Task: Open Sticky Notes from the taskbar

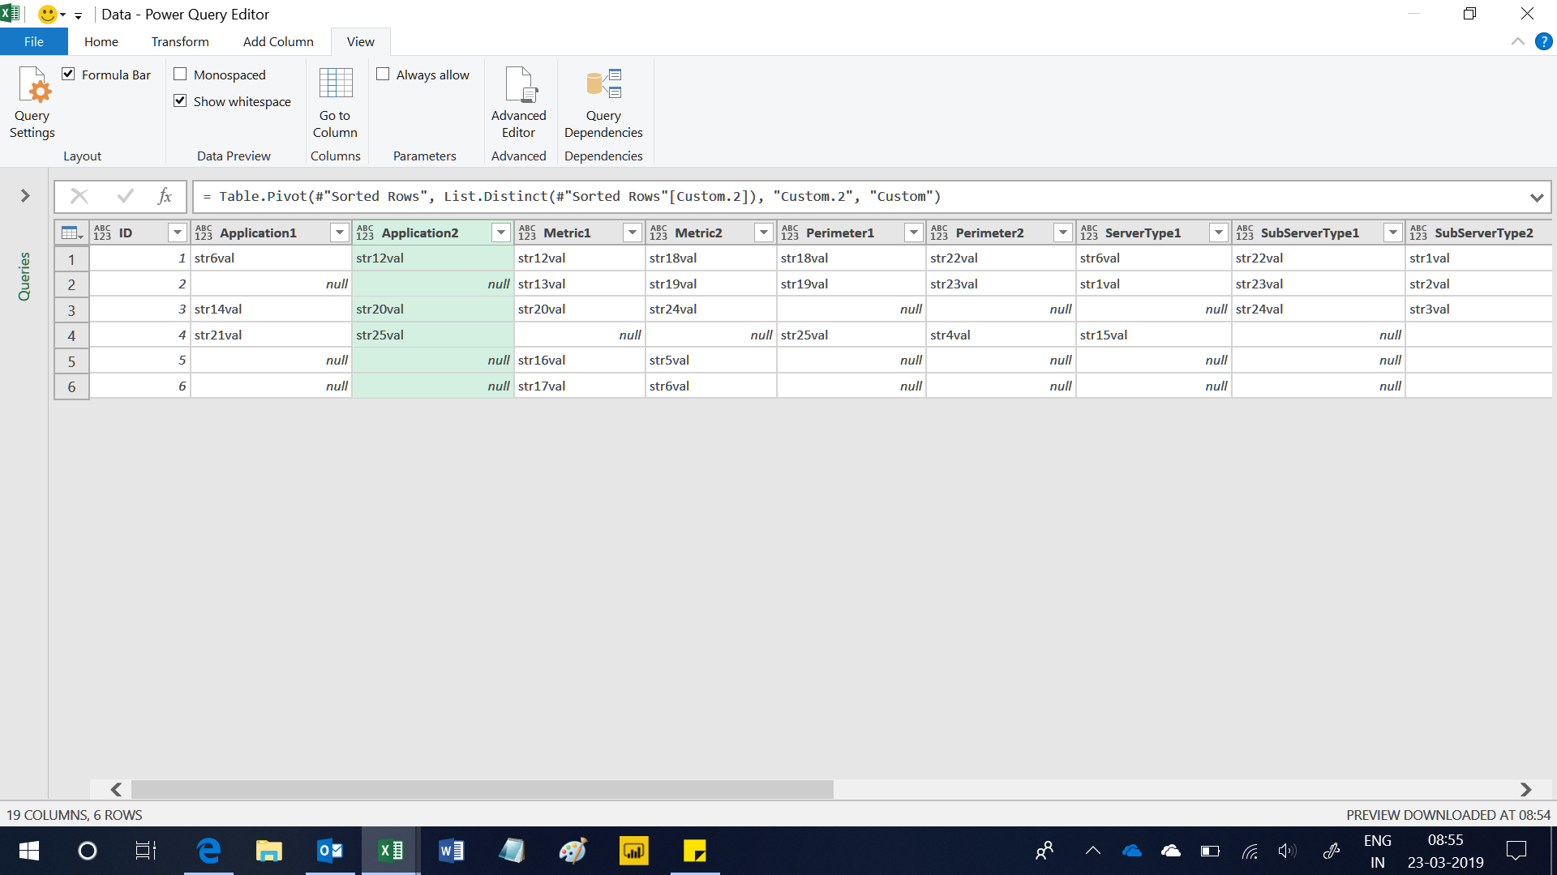Action: pyautogui.click(x=695, y=851)
